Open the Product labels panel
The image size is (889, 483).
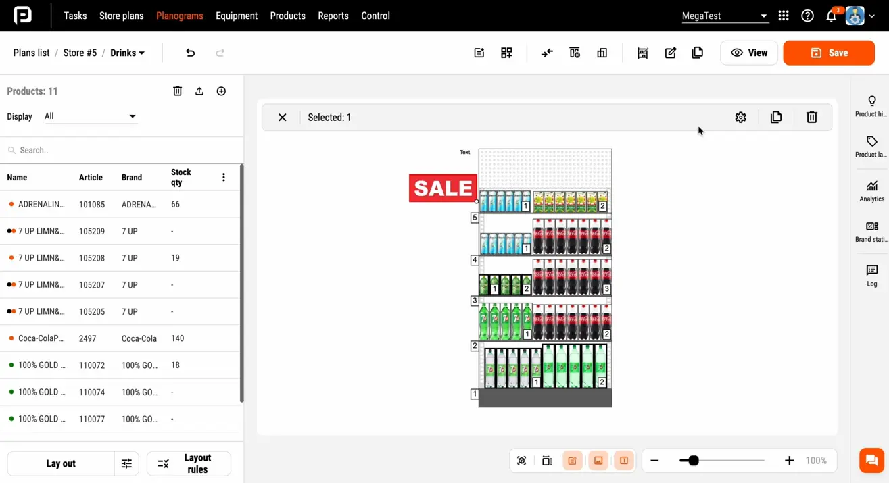[871, 147]
